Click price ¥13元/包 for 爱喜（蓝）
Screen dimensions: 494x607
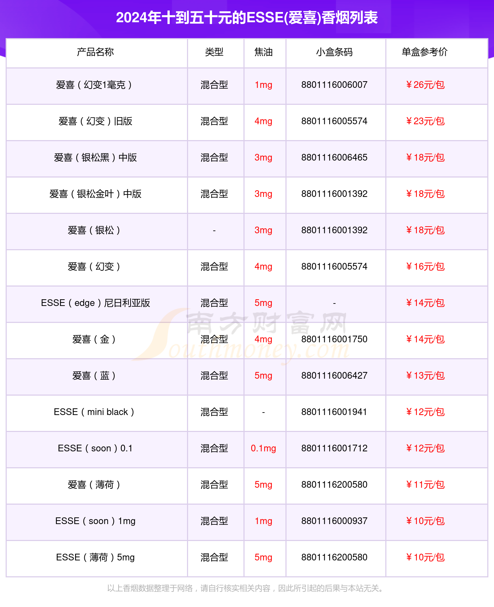click(425, 376)
